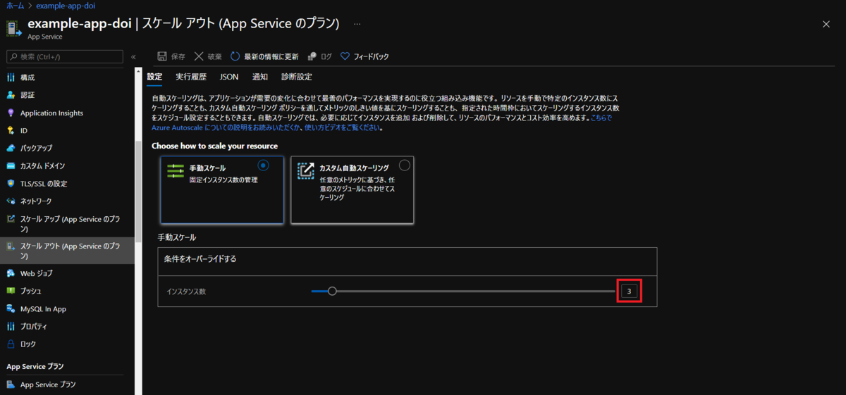Select the カスタム自動スケーリング radio button

pyautogui.click(x=404, y=165)
